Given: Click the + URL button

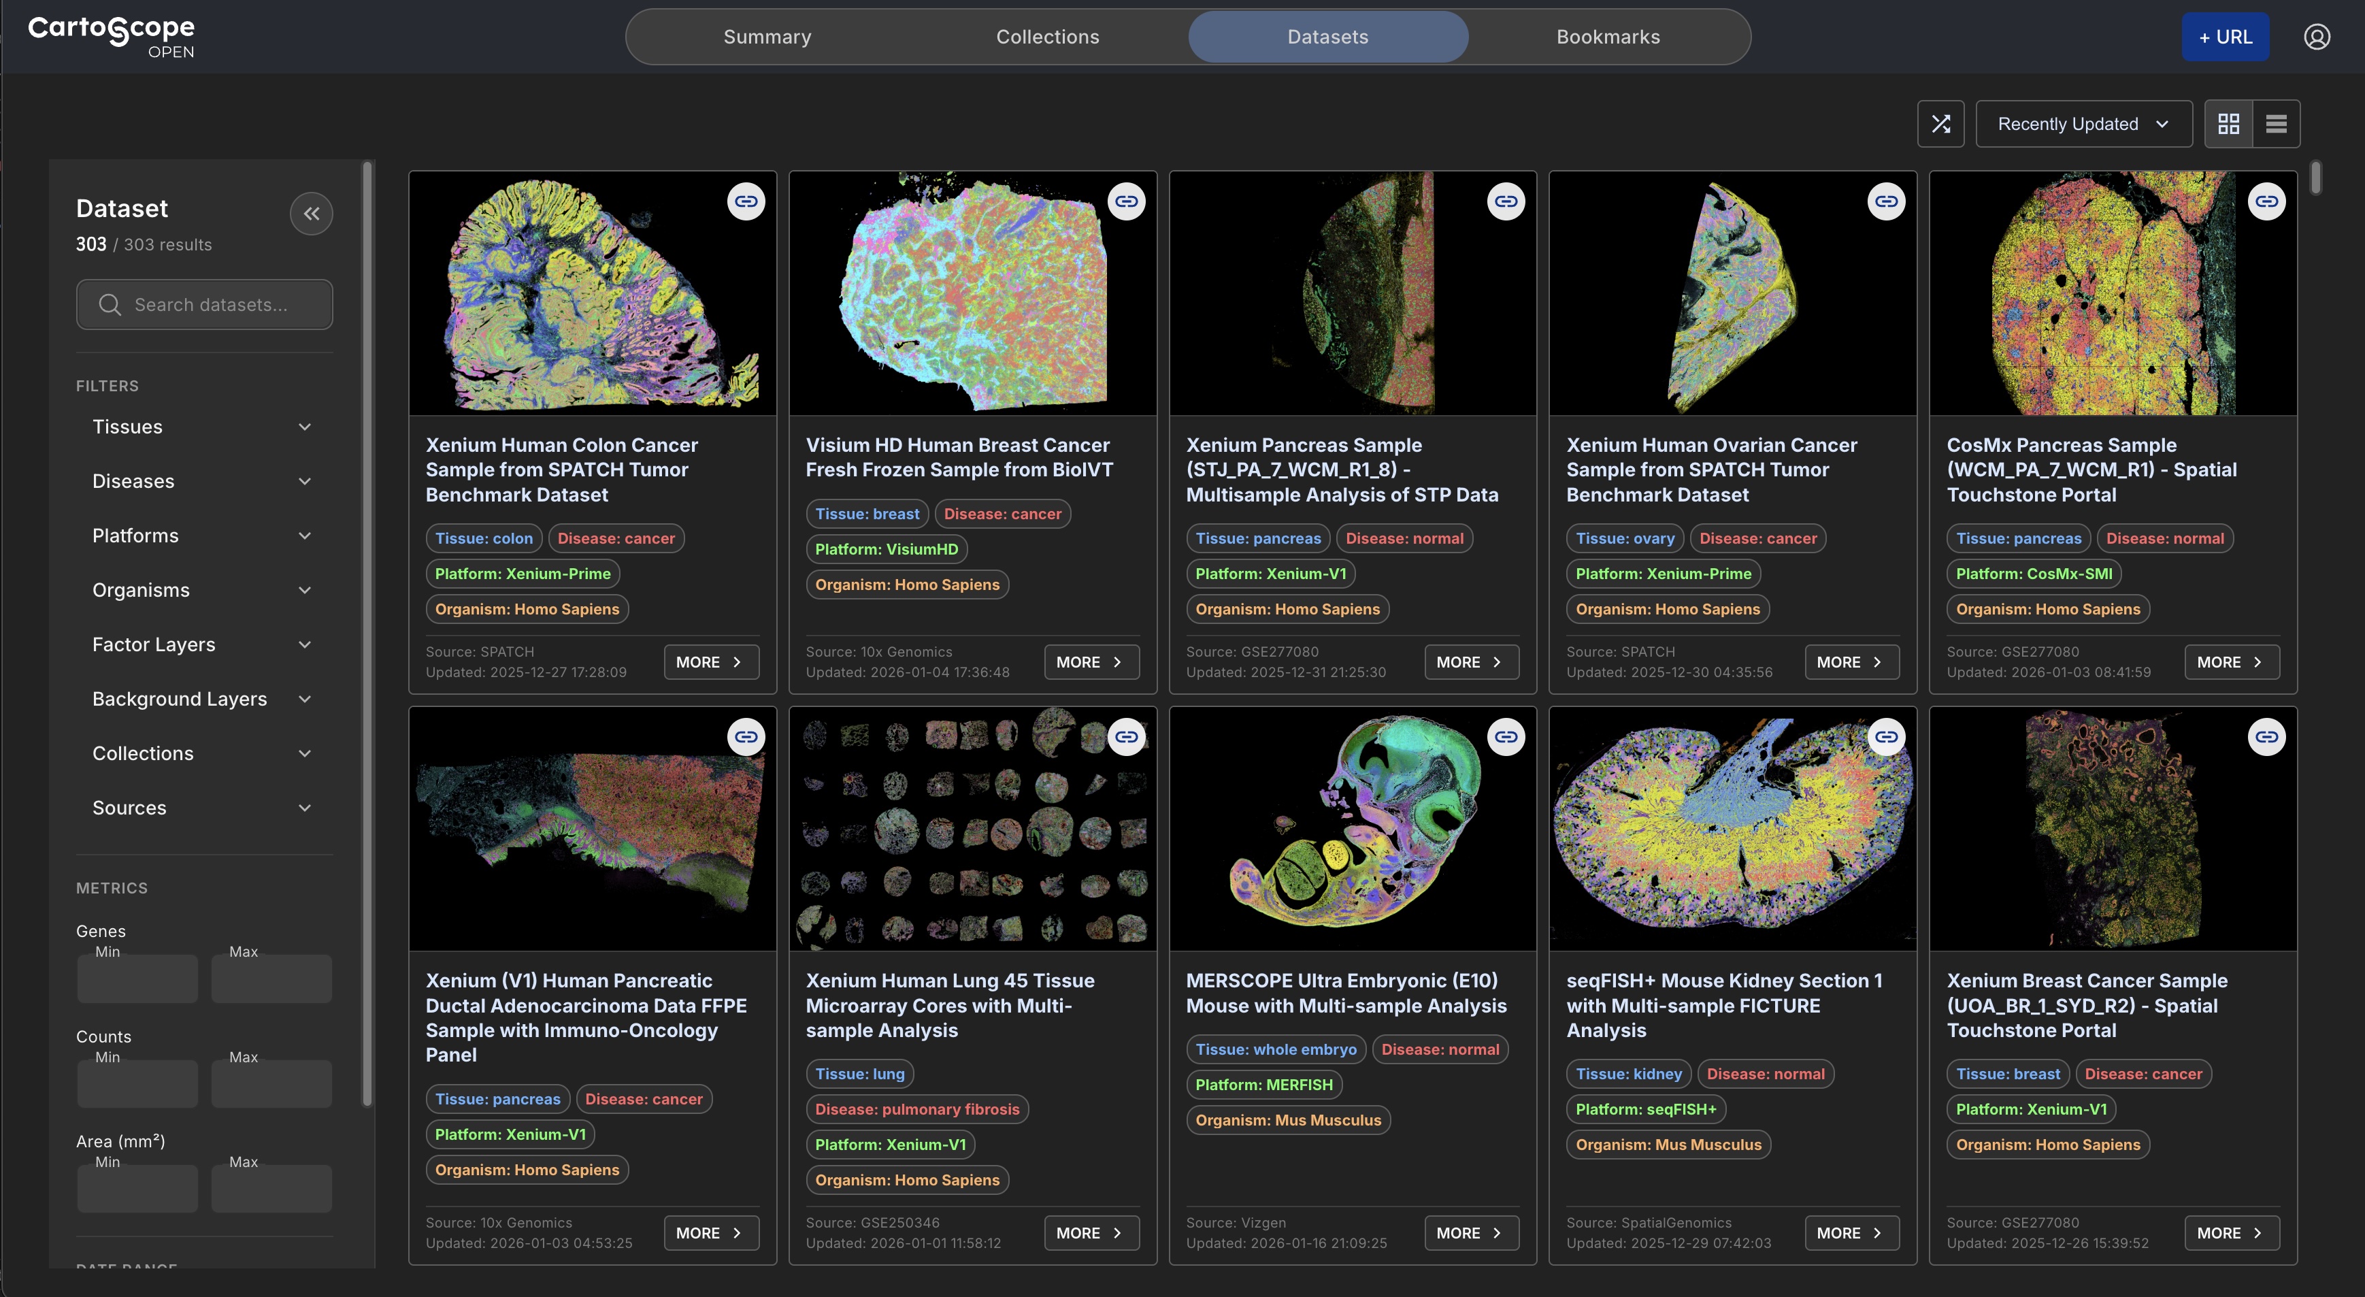Looking at the screenshot, I should click(2225, 37).
